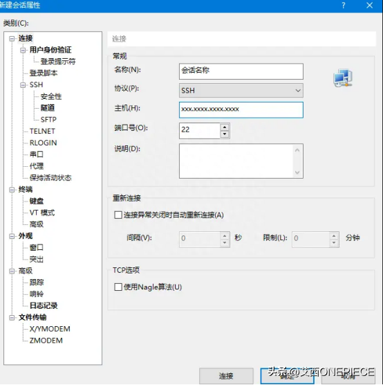Screen dimensions: 383x385
Task: Select X/YMODEM in the tree
Action: pos(50,329)
